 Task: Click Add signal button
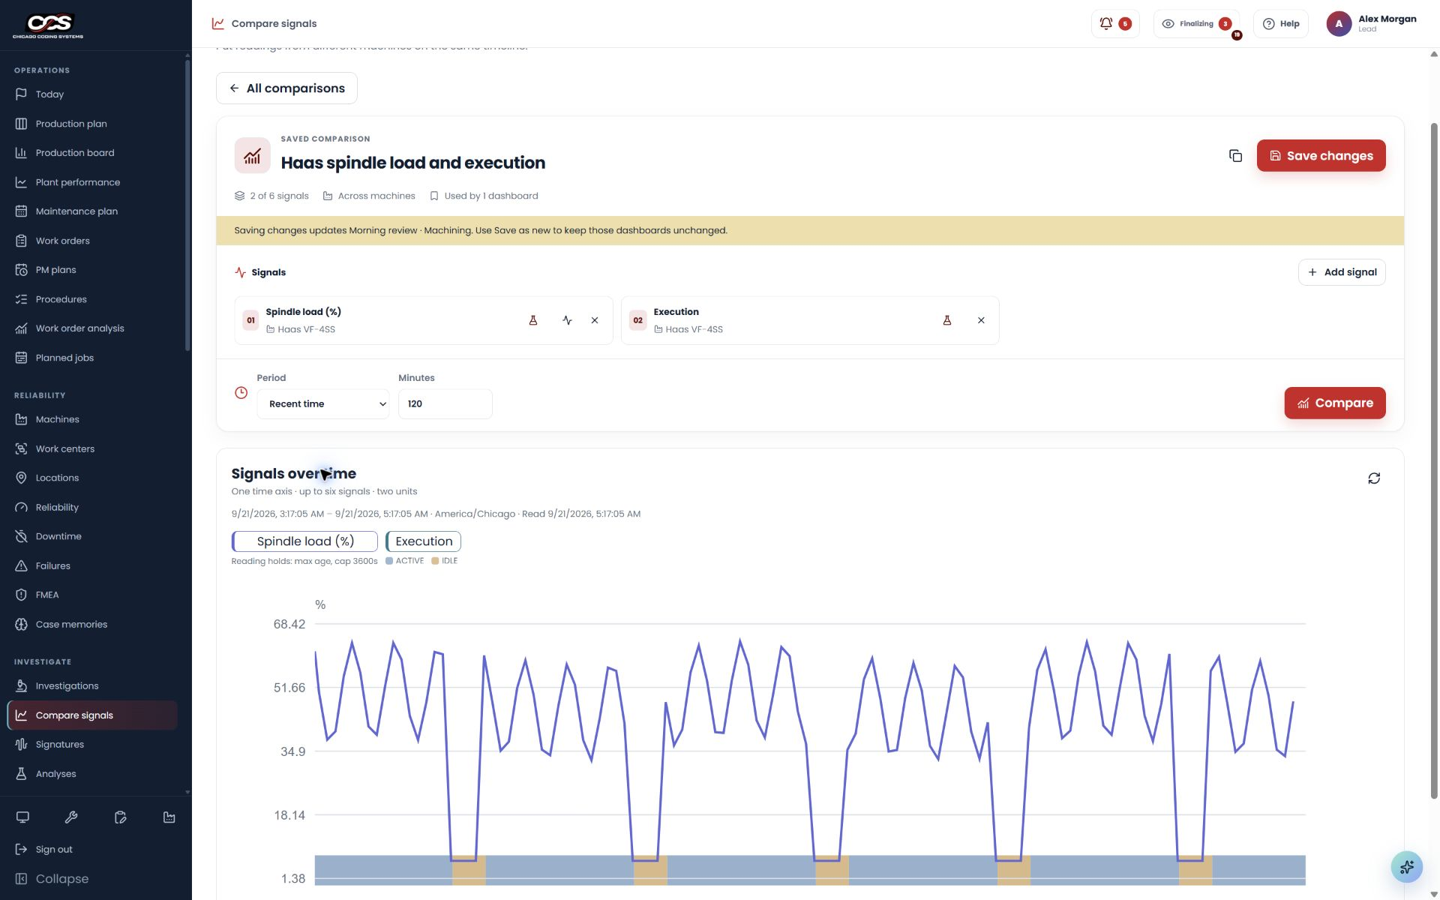(1342, 272)
